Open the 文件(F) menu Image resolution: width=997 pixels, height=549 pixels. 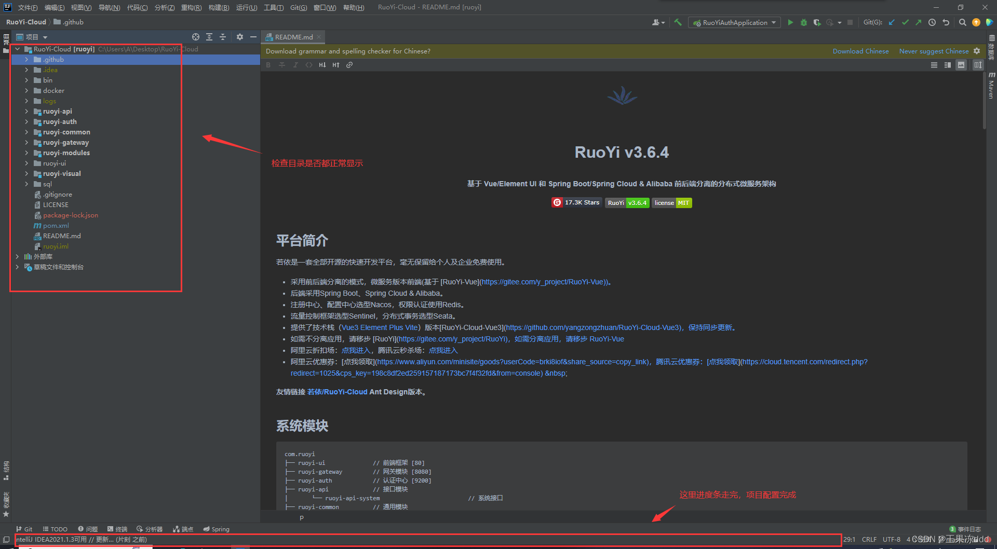pyautogui.click(x=28, y=7)
